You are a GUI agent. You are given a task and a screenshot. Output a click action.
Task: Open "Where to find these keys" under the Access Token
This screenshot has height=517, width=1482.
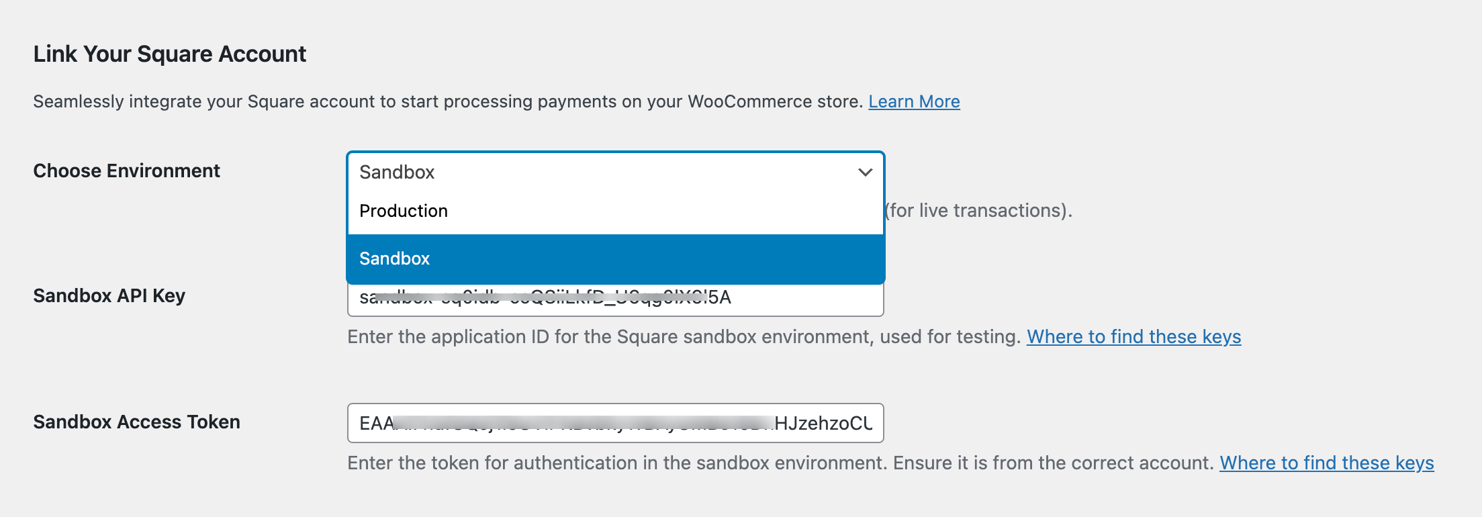[1326, 463]
